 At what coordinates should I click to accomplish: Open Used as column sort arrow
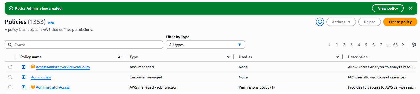[338, 57]
